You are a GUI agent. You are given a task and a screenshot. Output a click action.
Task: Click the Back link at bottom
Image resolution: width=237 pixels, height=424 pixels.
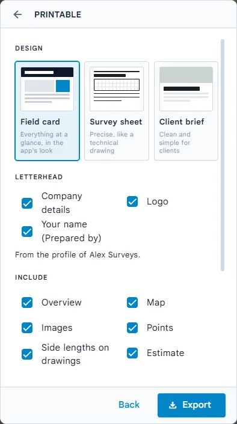[x=129, y=405]
